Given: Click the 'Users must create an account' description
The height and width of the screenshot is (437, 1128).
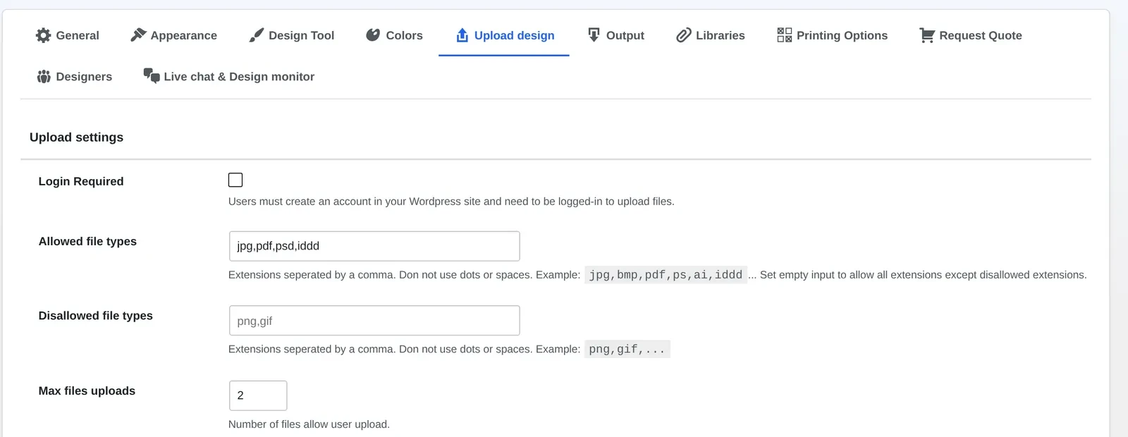Looking at the screenshot, I should click(451, 202).
